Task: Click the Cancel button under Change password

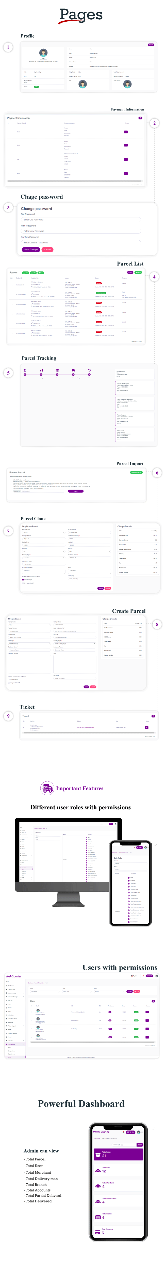Action: pyautogui.click(x=47, y=250)
